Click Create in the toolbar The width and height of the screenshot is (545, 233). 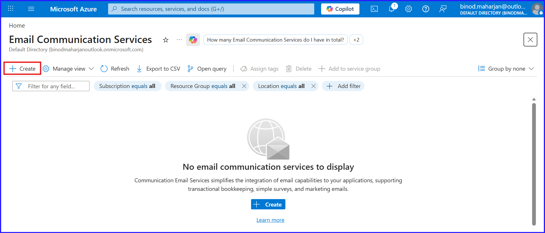point(22,69)
